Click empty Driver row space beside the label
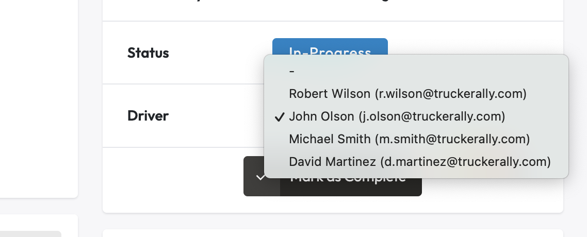Screen dimensions: 587x237 [217, 115]
